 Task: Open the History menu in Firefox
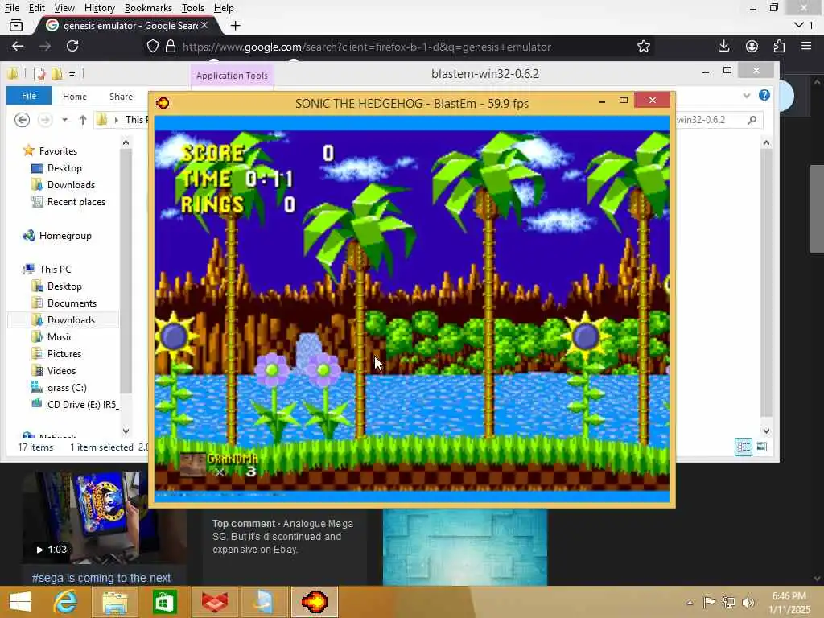point(99,8)
